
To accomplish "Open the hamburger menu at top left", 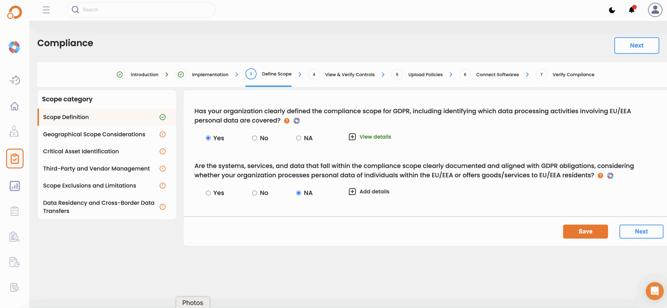I will 46,10.
